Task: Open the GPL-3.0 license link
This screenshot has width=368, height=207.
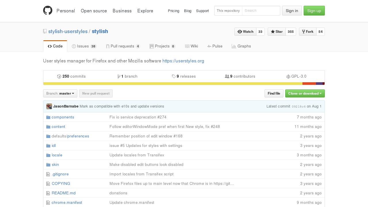Action: [296, 76]
